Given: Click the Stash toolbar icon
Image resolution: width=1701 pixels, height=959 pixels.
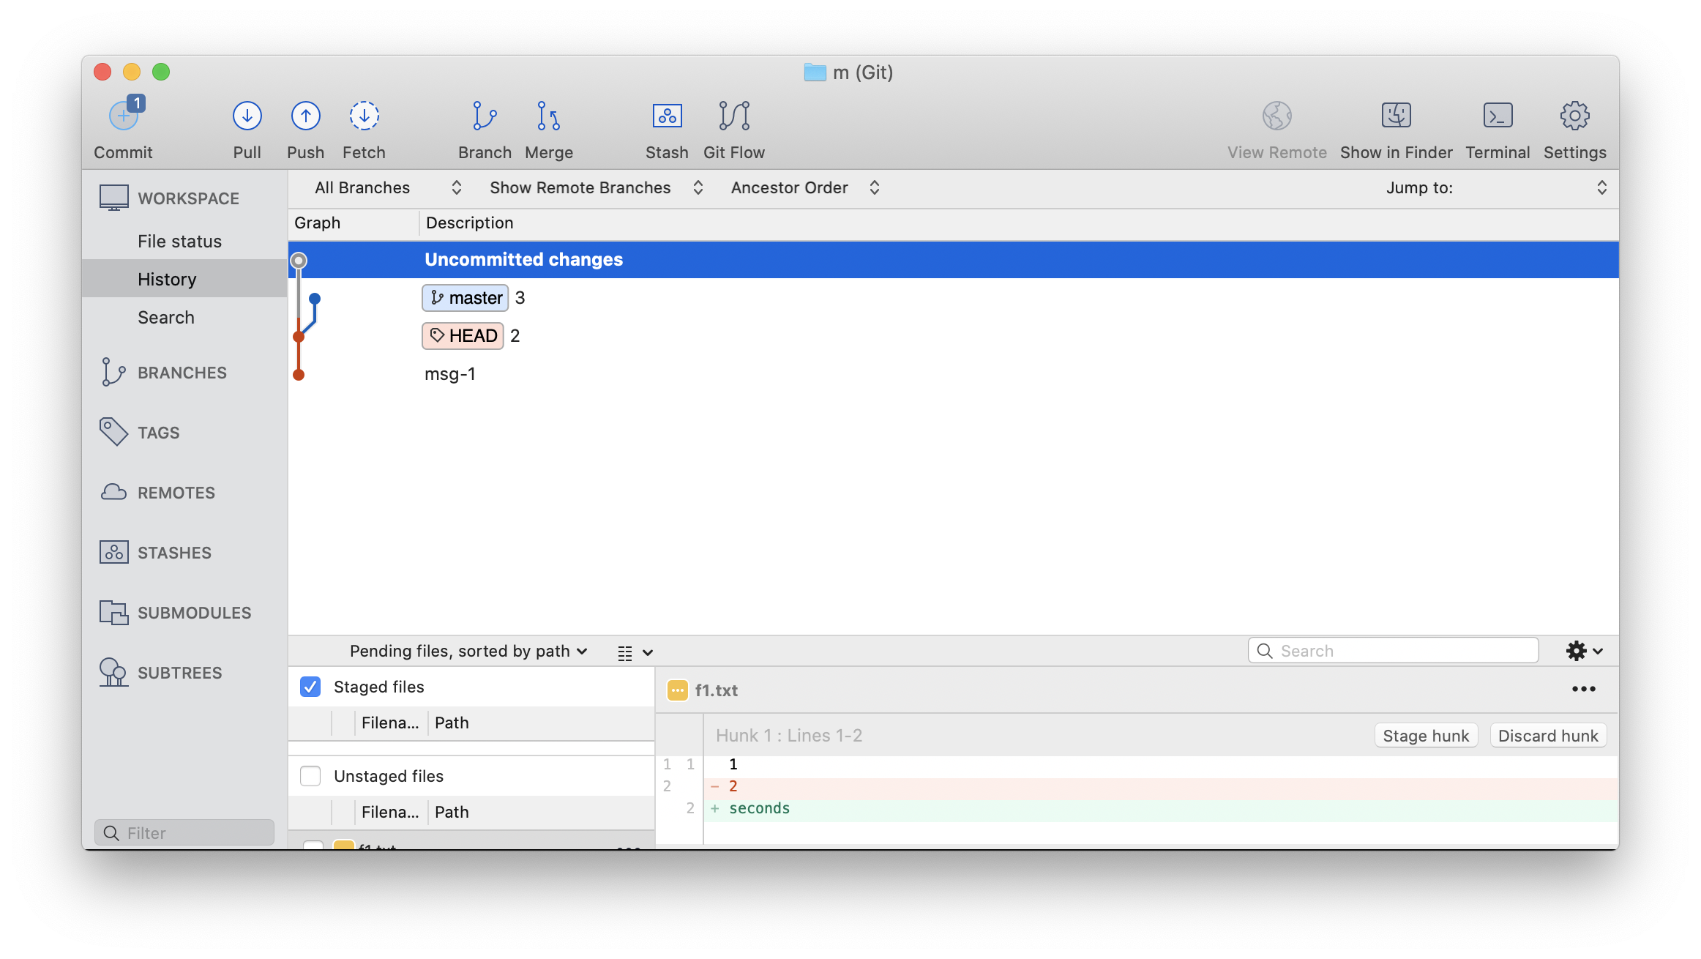Looking at the screenshot, I should [666, 116].
